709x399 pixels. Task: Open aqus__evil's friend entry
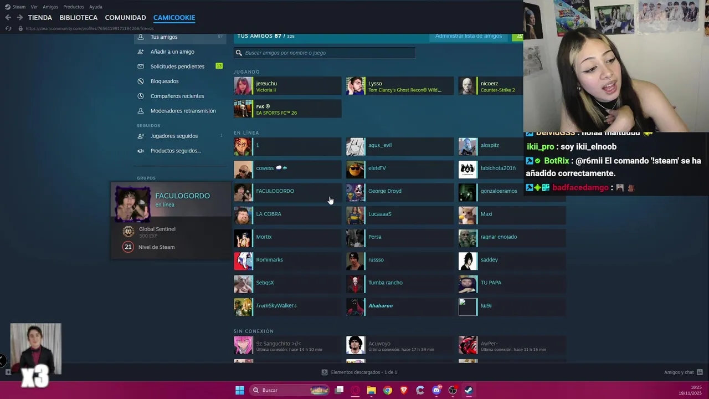pyautogui.click(x=399, y=147)
